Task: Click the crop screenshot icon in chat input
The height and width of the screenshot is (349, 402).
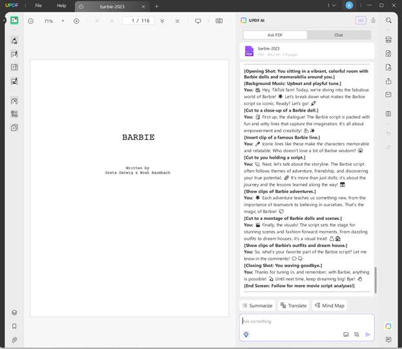Action: [356, 334]
